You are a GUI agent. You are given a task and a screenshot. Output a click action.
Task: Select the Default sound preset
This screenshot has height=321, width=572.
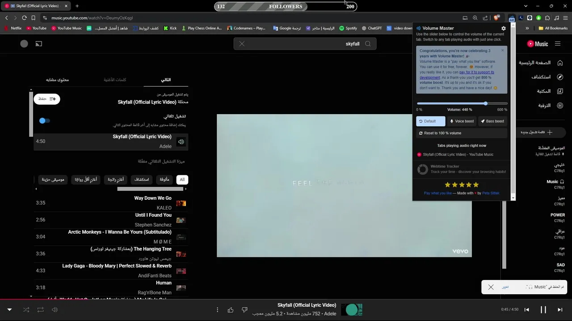(430, 121)
